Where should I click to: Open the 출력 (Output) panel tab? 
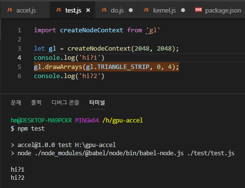tap(36, 103)
